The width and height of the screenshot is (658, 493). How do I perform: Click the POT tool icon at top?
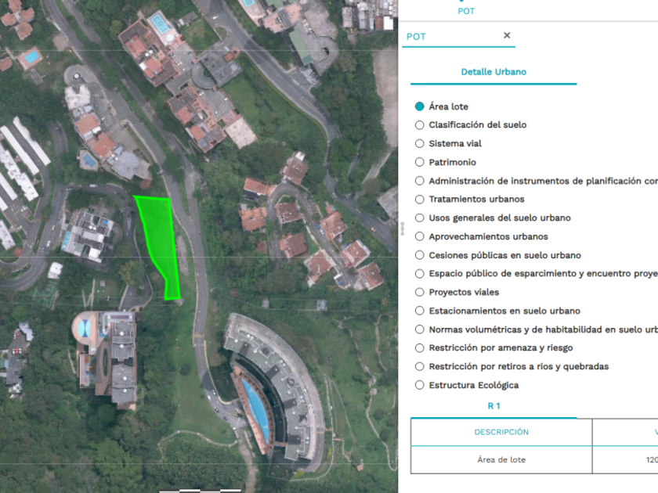click(x=465, y=8)
